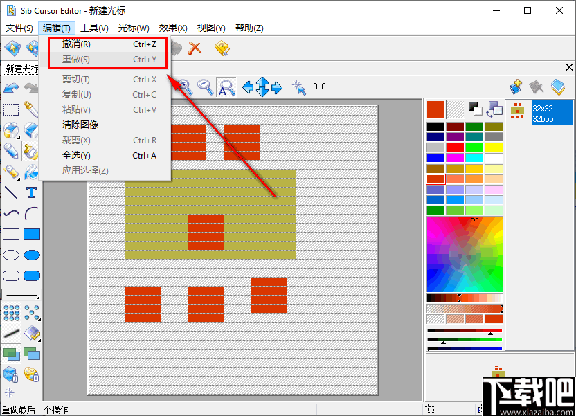This screenshot has width=576, height=416.
Task: Open the 光标 menu
Action: (133, 28)
